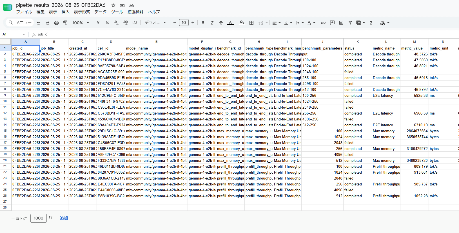Select column header E
The width and height of the screenshot is (459, 233).
tap(156, 42)
